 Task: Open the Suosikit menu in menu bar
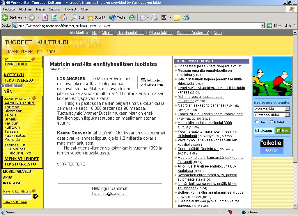pyautogui.click(x=54, y=9)
